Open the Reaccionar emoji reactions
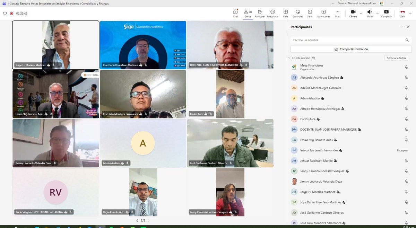Image resolution: width=416 pixels, height=228 pixels. [x=273, y=14]
